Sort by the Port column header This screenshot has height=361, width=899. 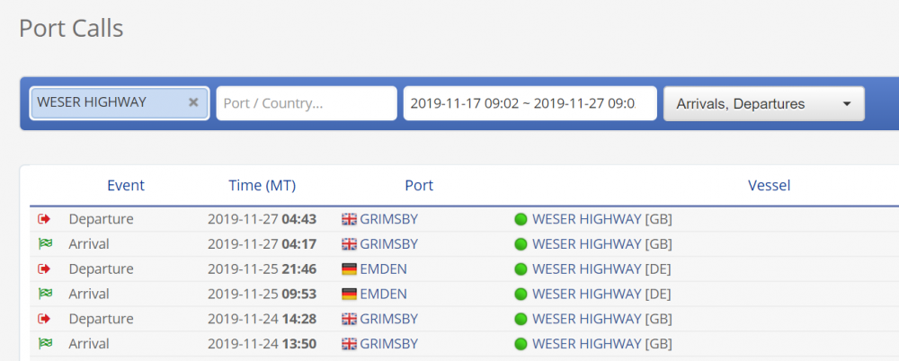419,186
